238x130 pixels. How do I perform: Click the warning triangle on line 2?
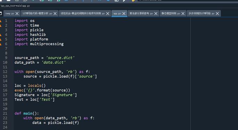pos(1,26)
